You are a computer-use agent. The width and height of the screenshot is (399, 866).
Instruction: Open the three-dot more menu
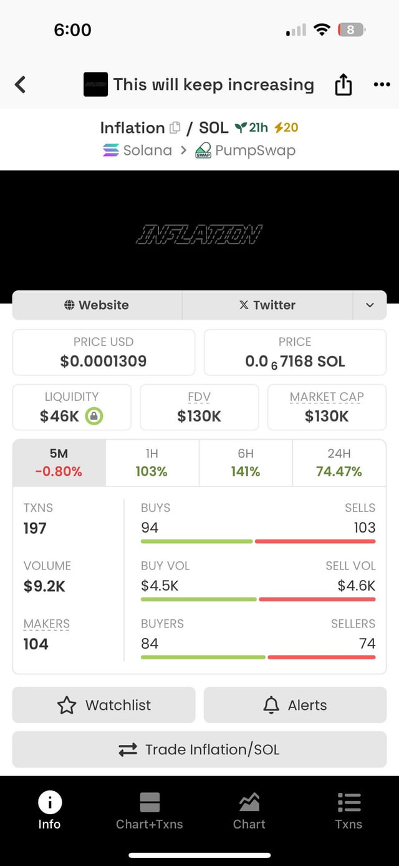coord(382,84)
